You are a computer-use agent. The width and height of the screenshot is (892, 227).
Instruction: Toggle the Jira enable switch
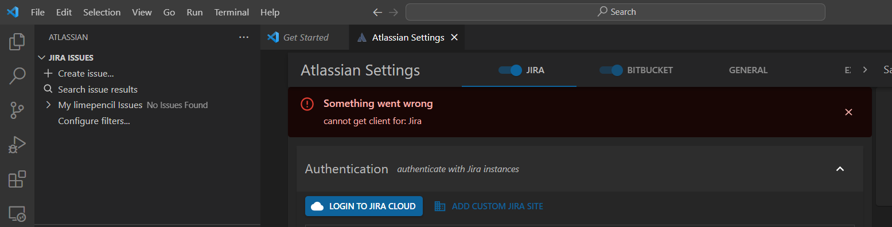[x=510, y=70]
